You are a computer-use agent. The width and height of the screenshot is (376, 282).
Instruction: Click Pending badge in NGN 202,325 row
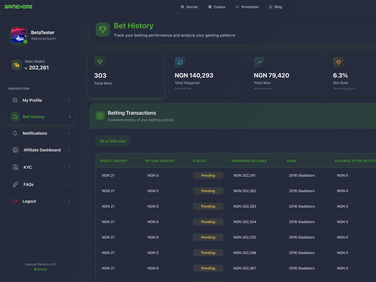(x=208, y=237)
